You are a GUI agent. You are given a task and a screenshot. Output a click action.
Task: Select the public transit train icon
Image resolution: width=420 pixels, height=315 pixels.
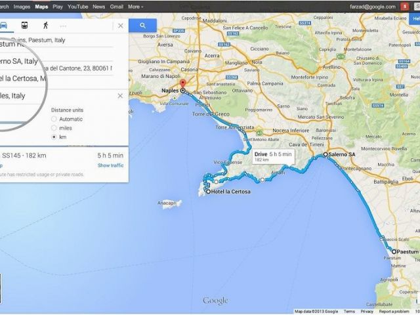point(24,26)
